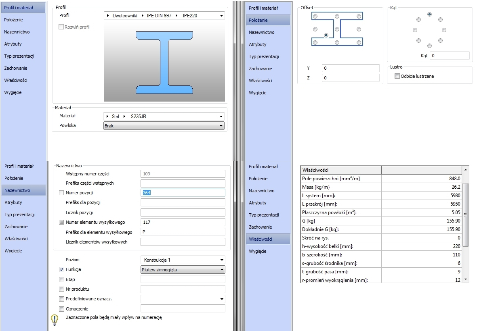Toggle the Numer pozycji checkbox
Viewport: 477px width, 331px height.
click(x=61, y=193)
